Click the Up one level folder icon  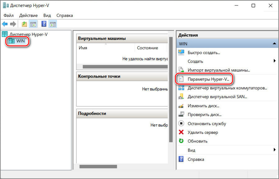point(24,24)
